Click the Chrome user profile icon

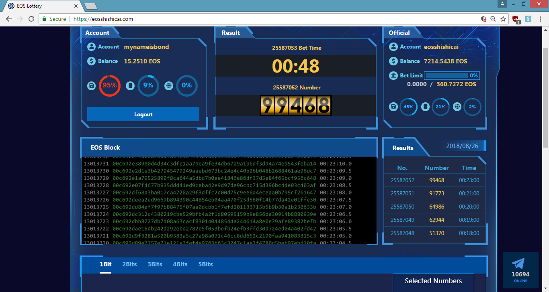(x=502, y=4)
